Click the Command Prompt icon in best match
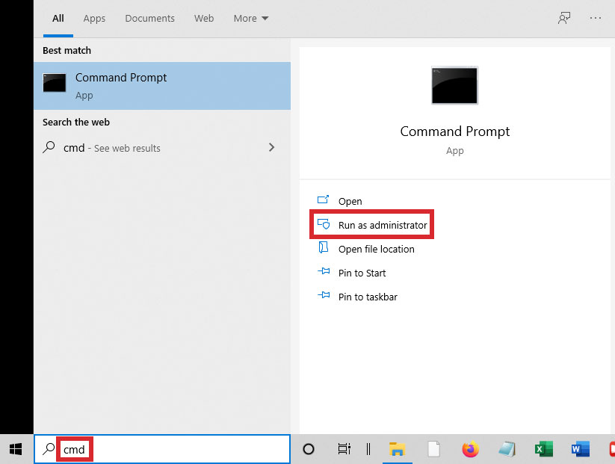The height and width of the screenshot is (464, 615). pos(54,83)
